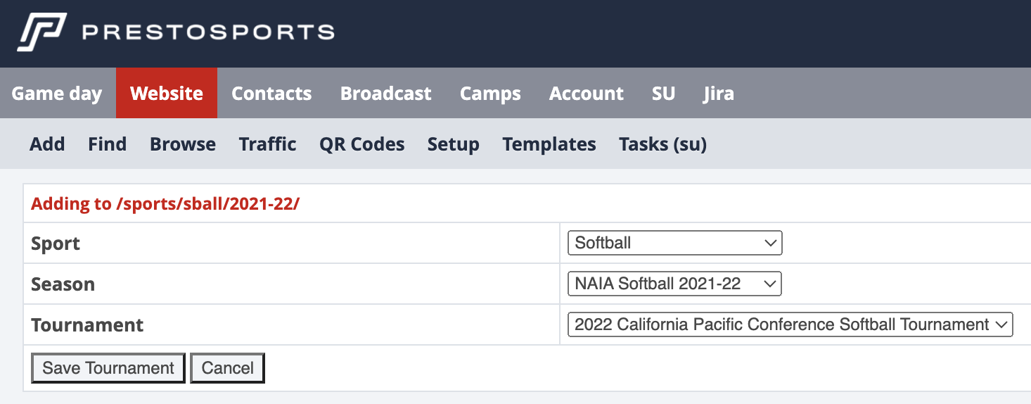This screenshot has height=404, width=1031.
Task: Open the Account tab
Action: 587,93
